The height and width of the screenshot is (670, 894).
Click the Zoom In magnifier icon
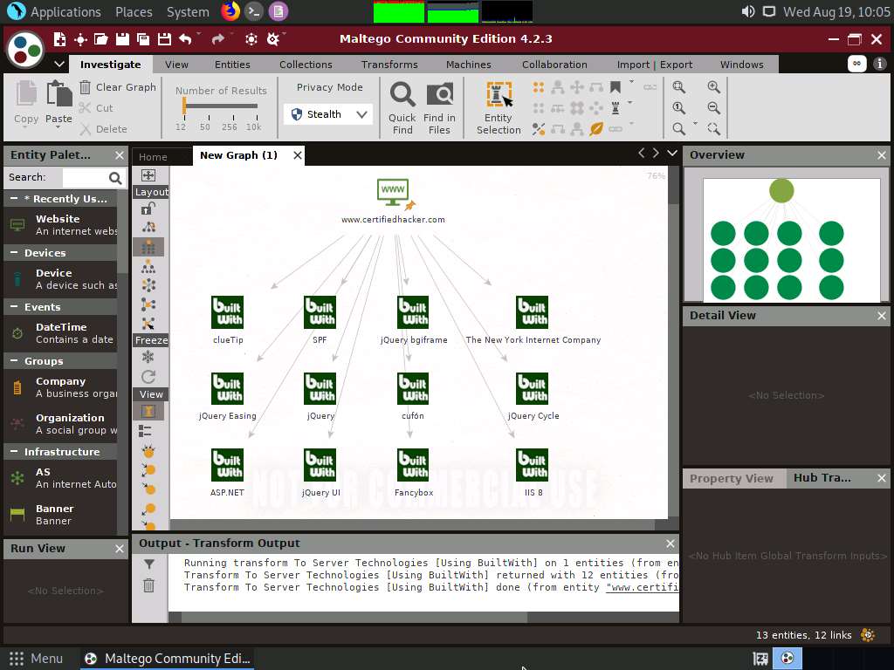[713, 87]
